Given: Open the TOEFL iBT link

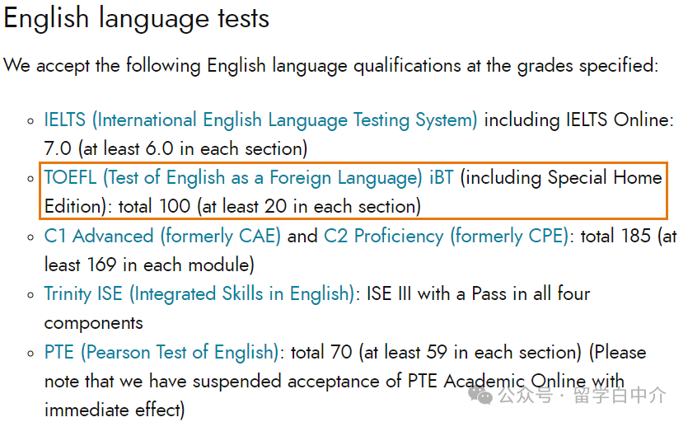Looking at the screenshot, I should pos(249,178).
